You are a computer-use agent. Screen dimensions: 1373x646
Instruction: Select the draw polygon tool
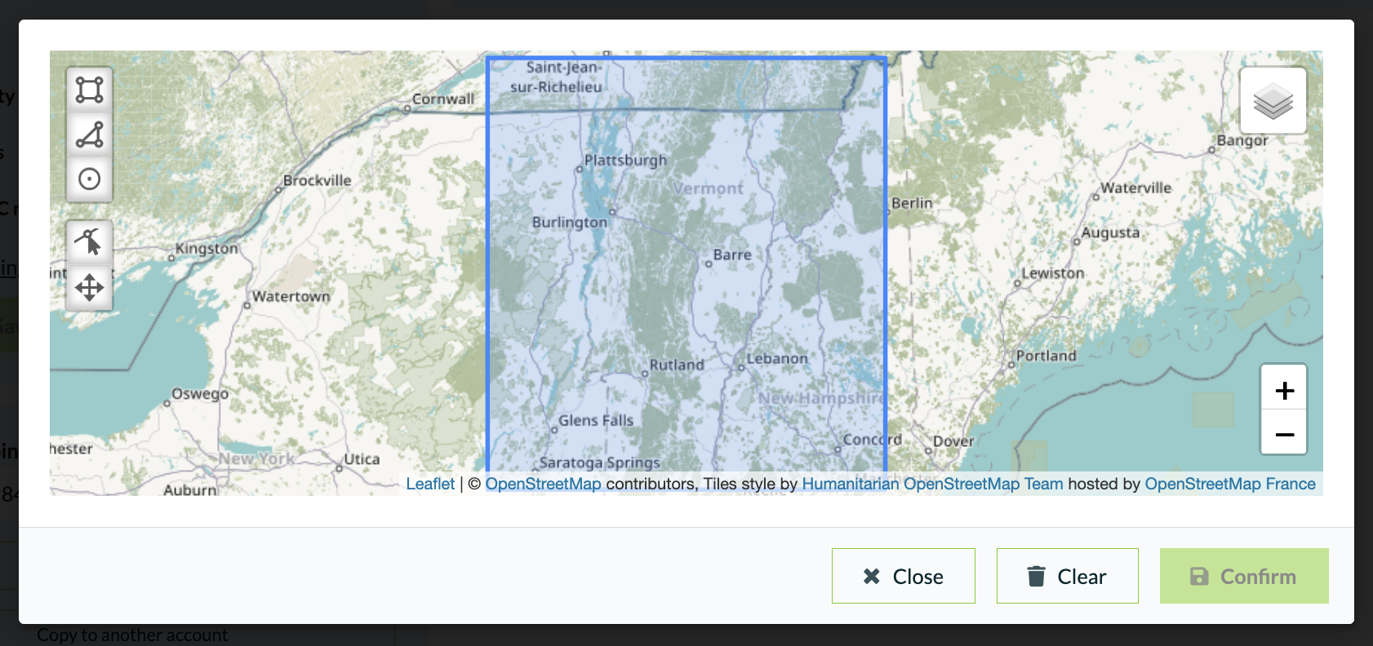point(89,135)
